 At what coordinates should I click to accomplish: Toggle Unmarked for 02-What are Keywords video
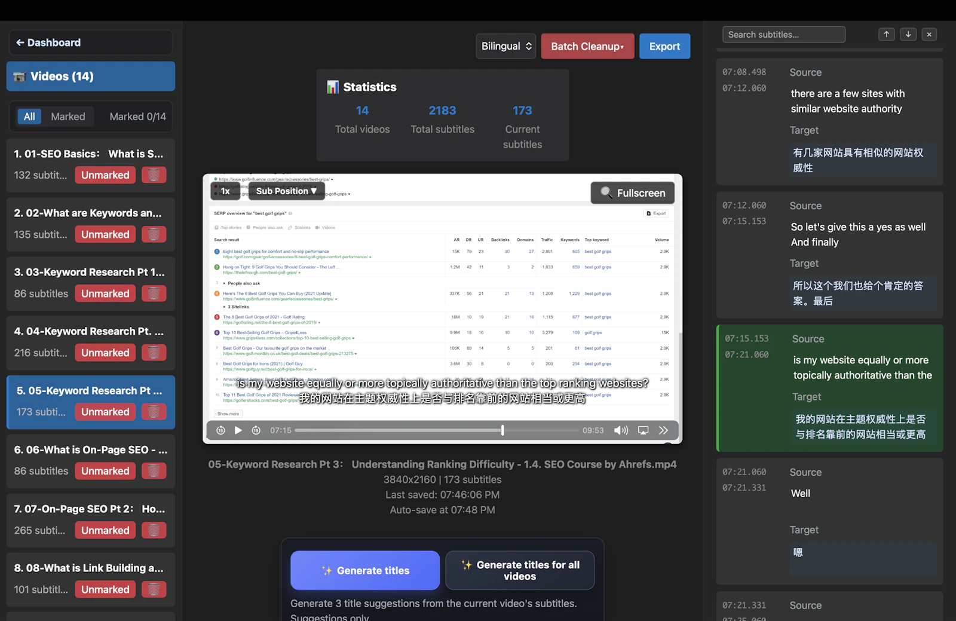(105, 234)
